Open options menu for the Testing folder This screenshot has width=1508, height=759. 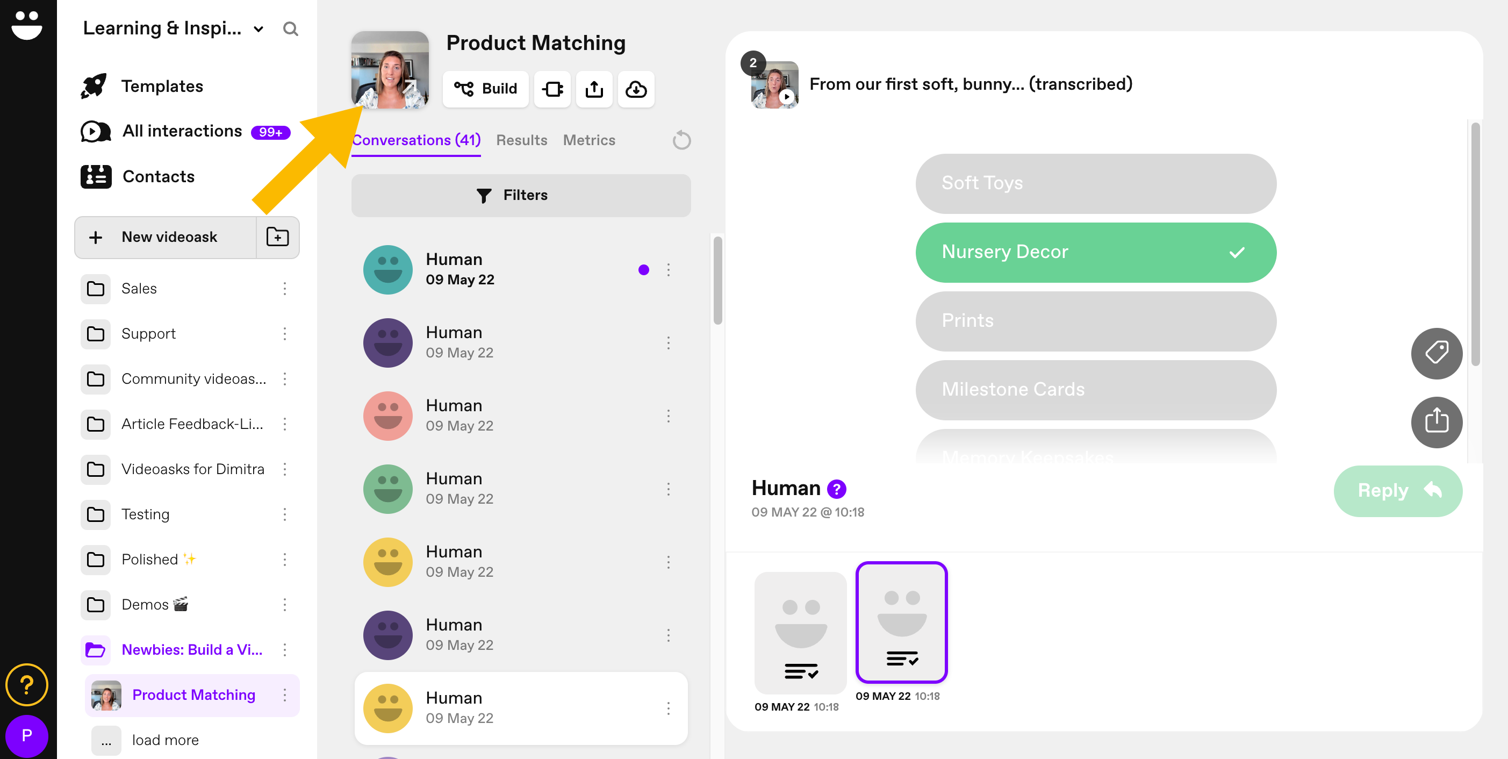pos(284,514)
